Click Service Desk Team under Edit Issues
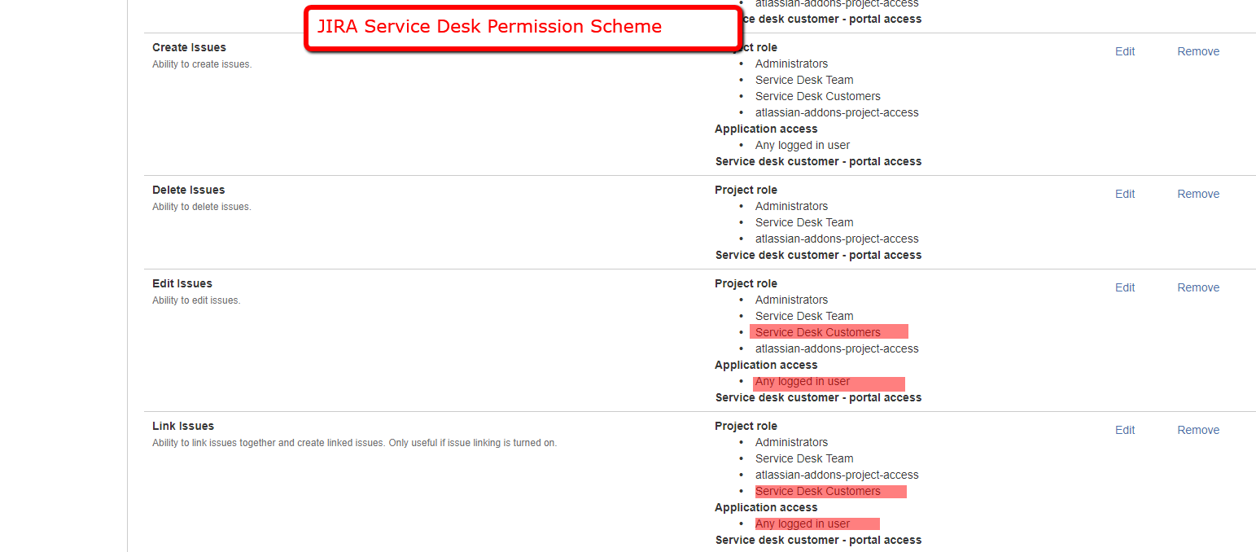Image resolution: width=1256 pixels, height=552 pixels. tap(804, 316)
